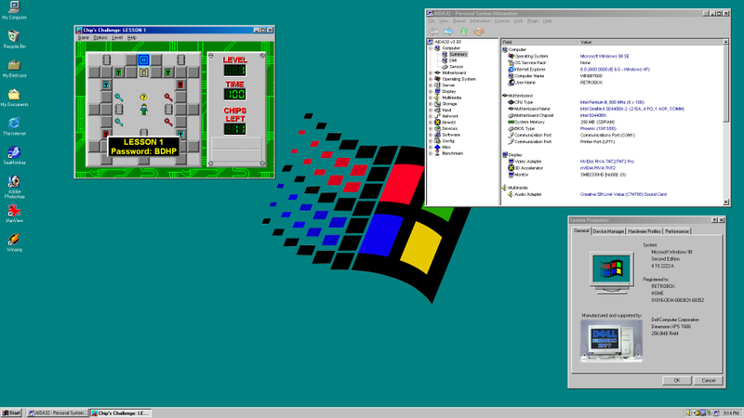The height and width of the screenshot is (418, 744).
Task: Select the My Briefcase desktop icon
Action: 14,68
